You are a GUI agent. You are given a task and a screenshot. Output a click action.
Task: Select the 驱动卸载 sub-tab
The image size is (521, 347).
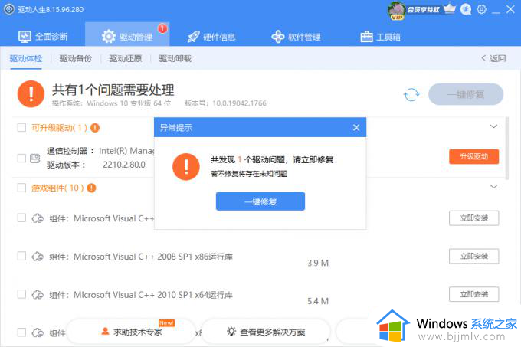pos(175,59)
